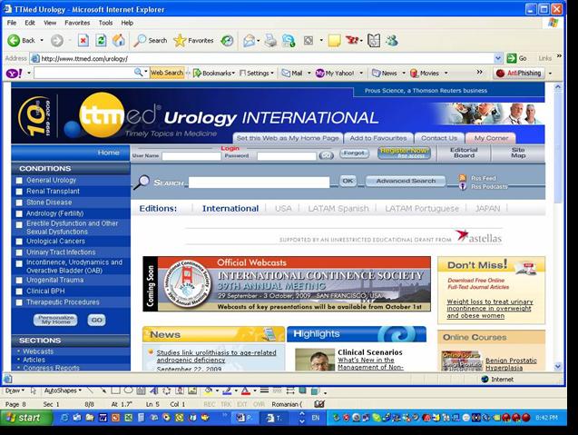This screenshot has width=578, height=435.
Task: Expand the address bar URL dropdown
Action: pyautogui.click(x=498, y=58)
